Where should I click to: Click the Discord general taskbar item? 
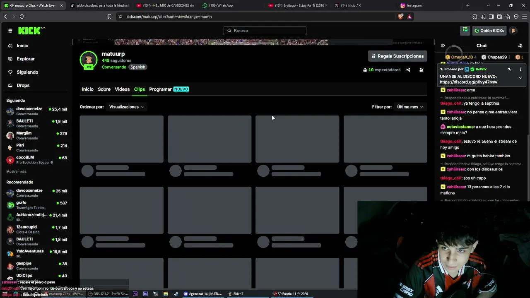pos(203,294)
